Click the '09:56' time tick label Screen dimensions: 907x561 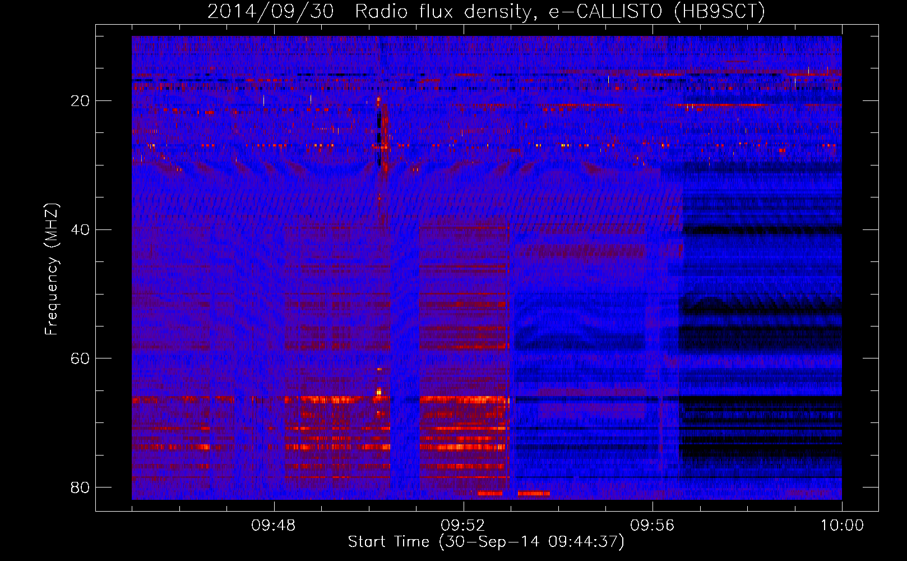653,526
